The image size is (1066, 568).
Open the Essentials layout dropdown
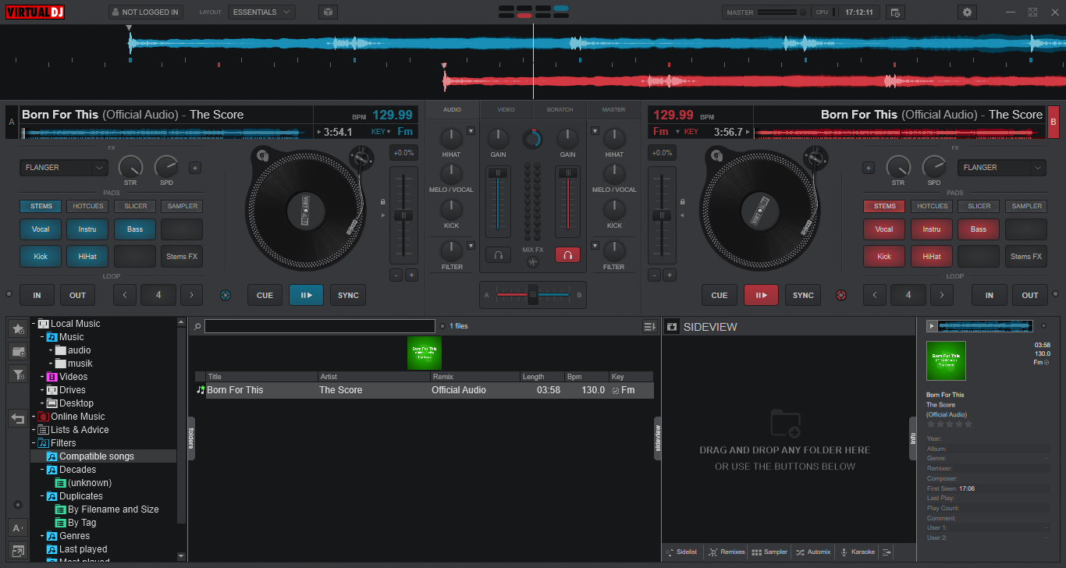tap(262, 12)
